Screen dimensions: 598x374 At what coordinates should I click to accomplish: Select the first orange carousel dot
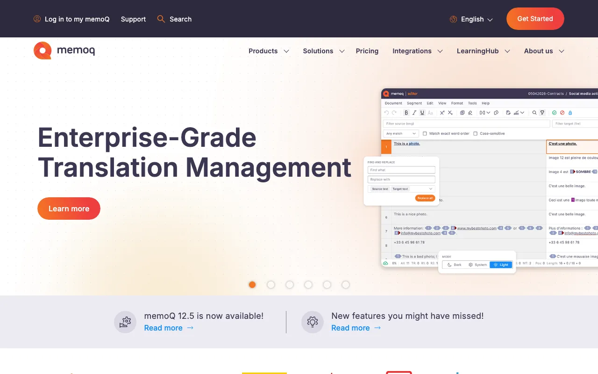click(x=252, y=285)
